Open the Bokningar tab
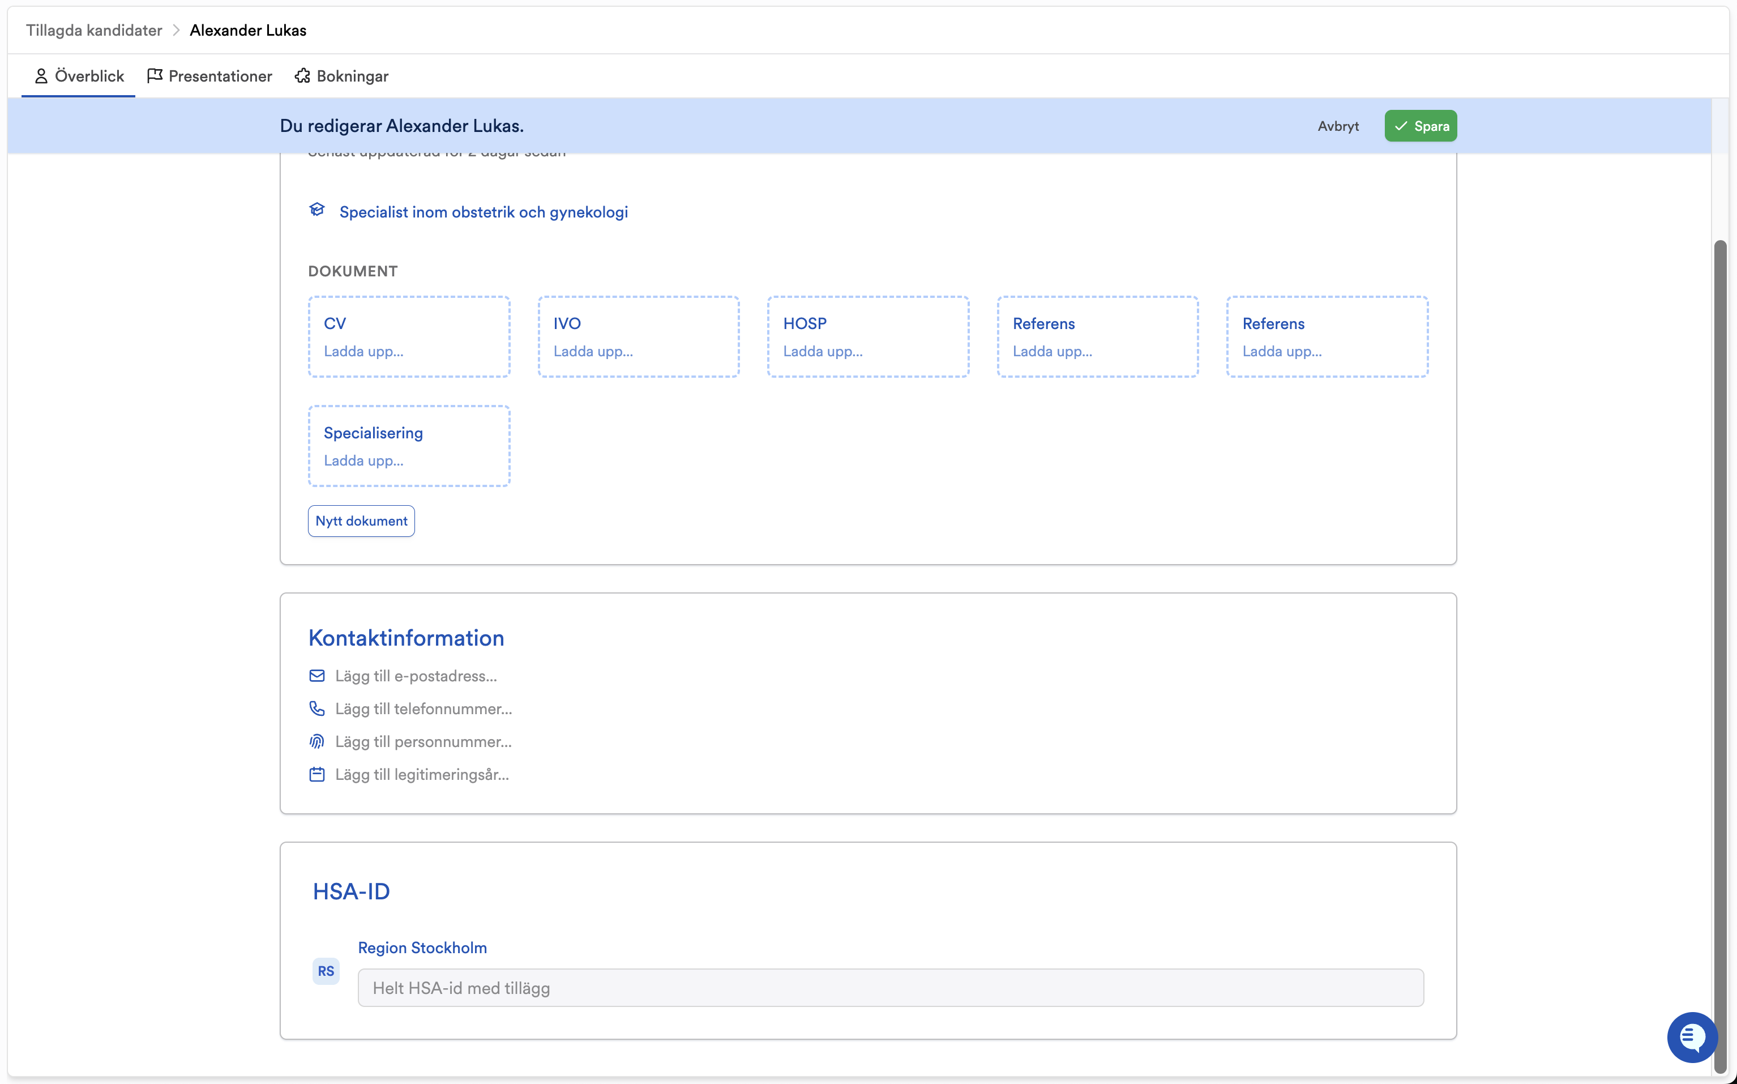 [x=342, y=76]
